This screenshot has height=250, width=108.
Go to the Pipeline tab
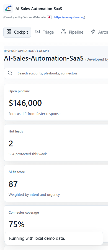[72, 32]
